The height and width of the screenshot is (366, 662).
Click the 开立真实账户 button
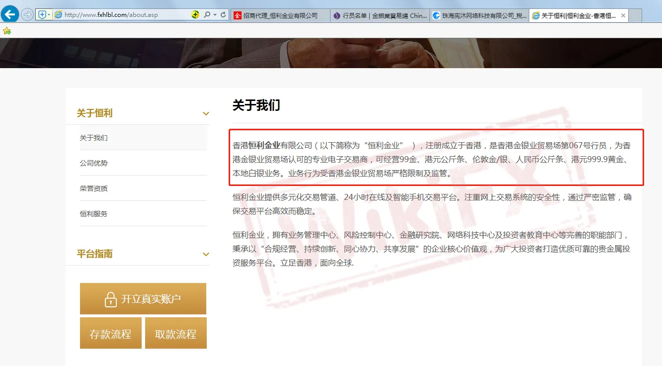click(x=143, y=299)
